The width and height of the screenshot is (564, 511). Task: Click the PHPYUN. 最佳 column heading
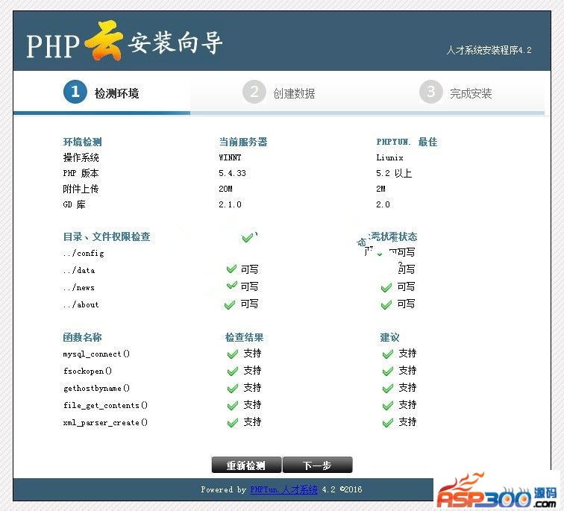(407, 142)
